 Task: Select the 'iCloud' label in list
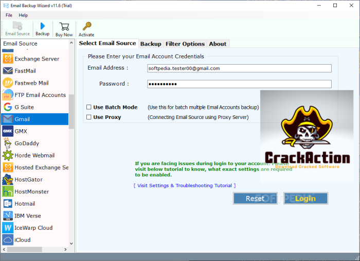point(23,240)
